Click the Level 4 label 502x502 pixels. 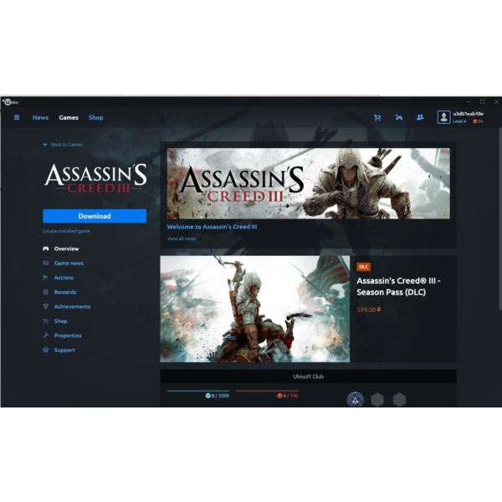click(459, 121)
